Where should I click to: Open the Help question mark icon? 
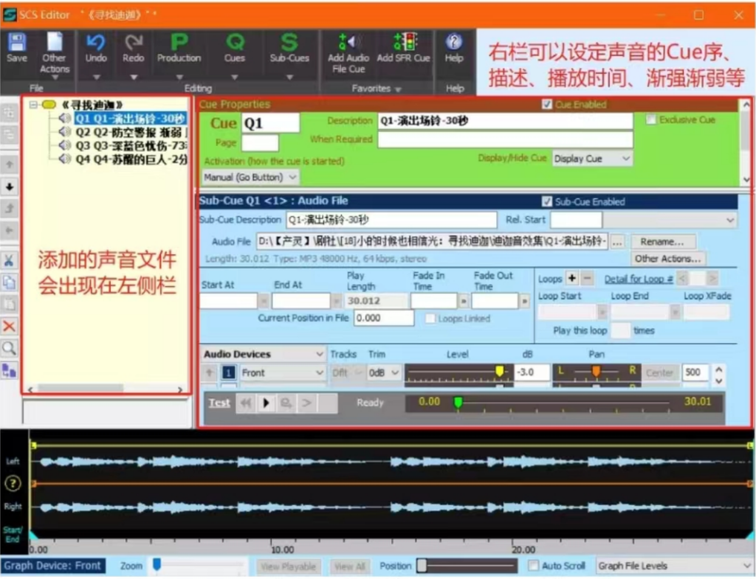pyautogui.click(x=454, y=41)
